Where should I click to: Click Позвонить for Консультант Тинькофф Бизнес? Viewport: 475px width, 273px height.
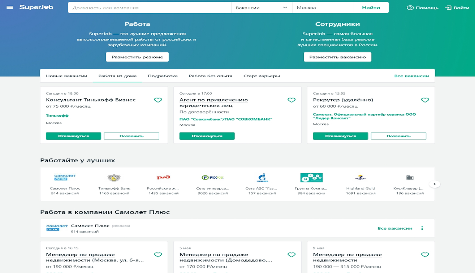point(131,136)
